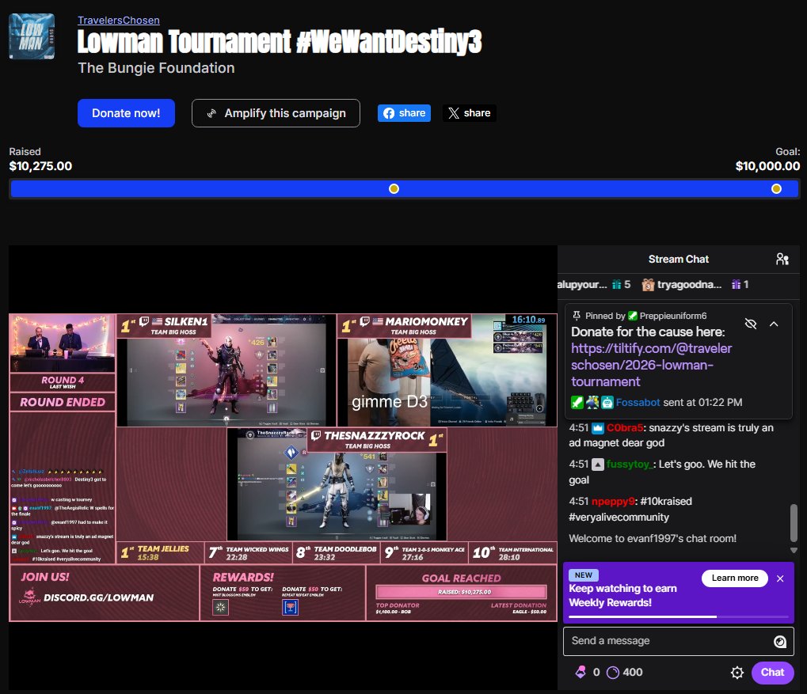The width and height of the screenshot is (807, 694).
Task: Click raised amount $10,275.00
Action: click(40, 166)
